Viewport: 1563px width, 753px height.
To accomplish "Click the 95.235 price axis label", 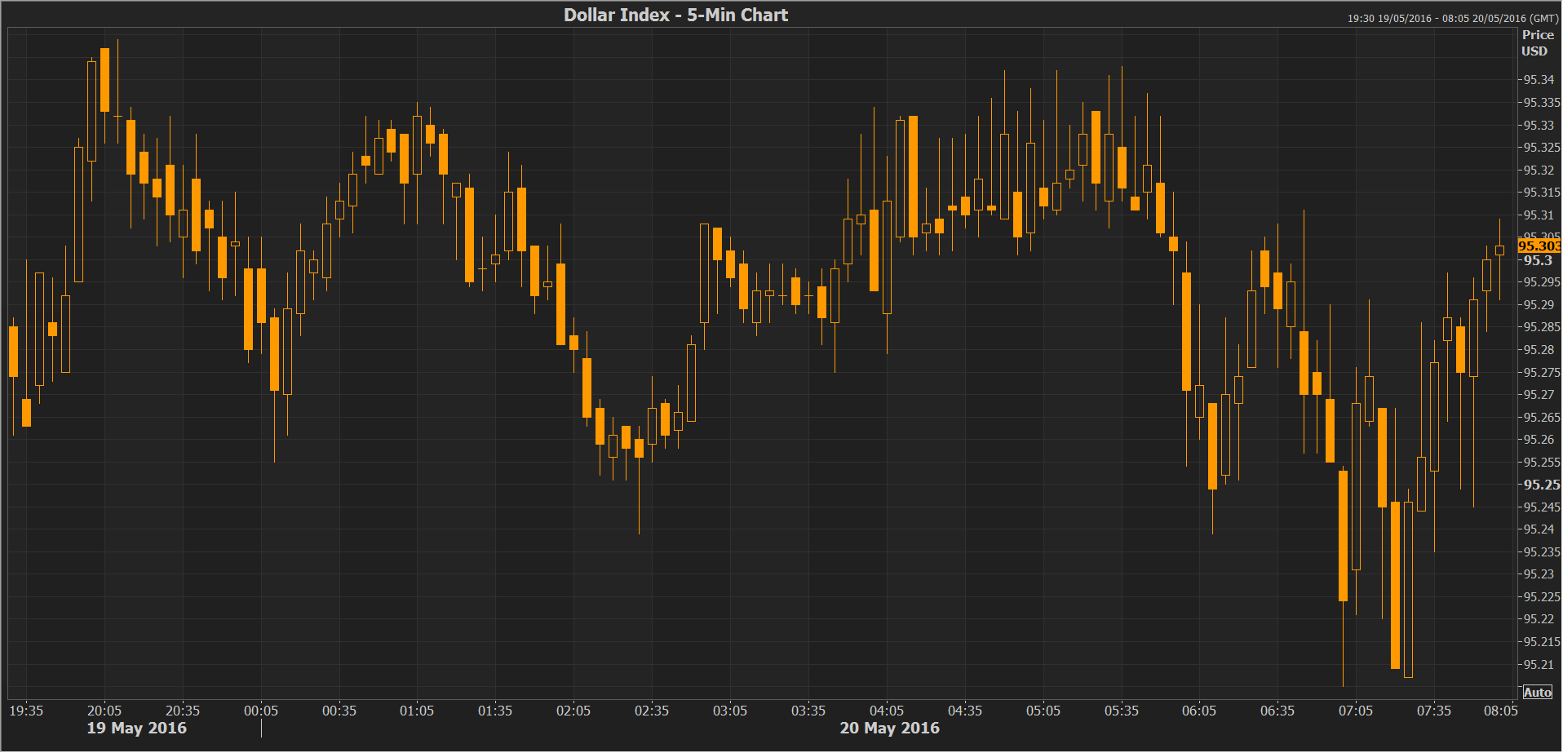I will pos(1542,552).
